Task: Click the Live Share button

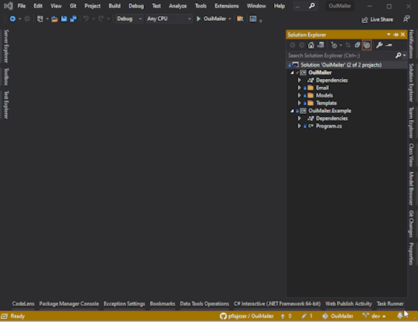Action: [x=377, y=19]
